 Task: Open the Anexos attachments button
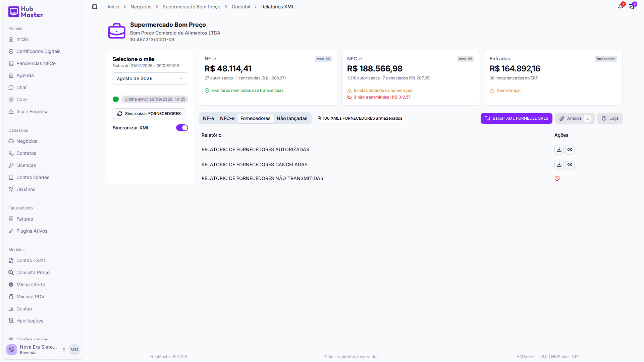tap(575, 118)
